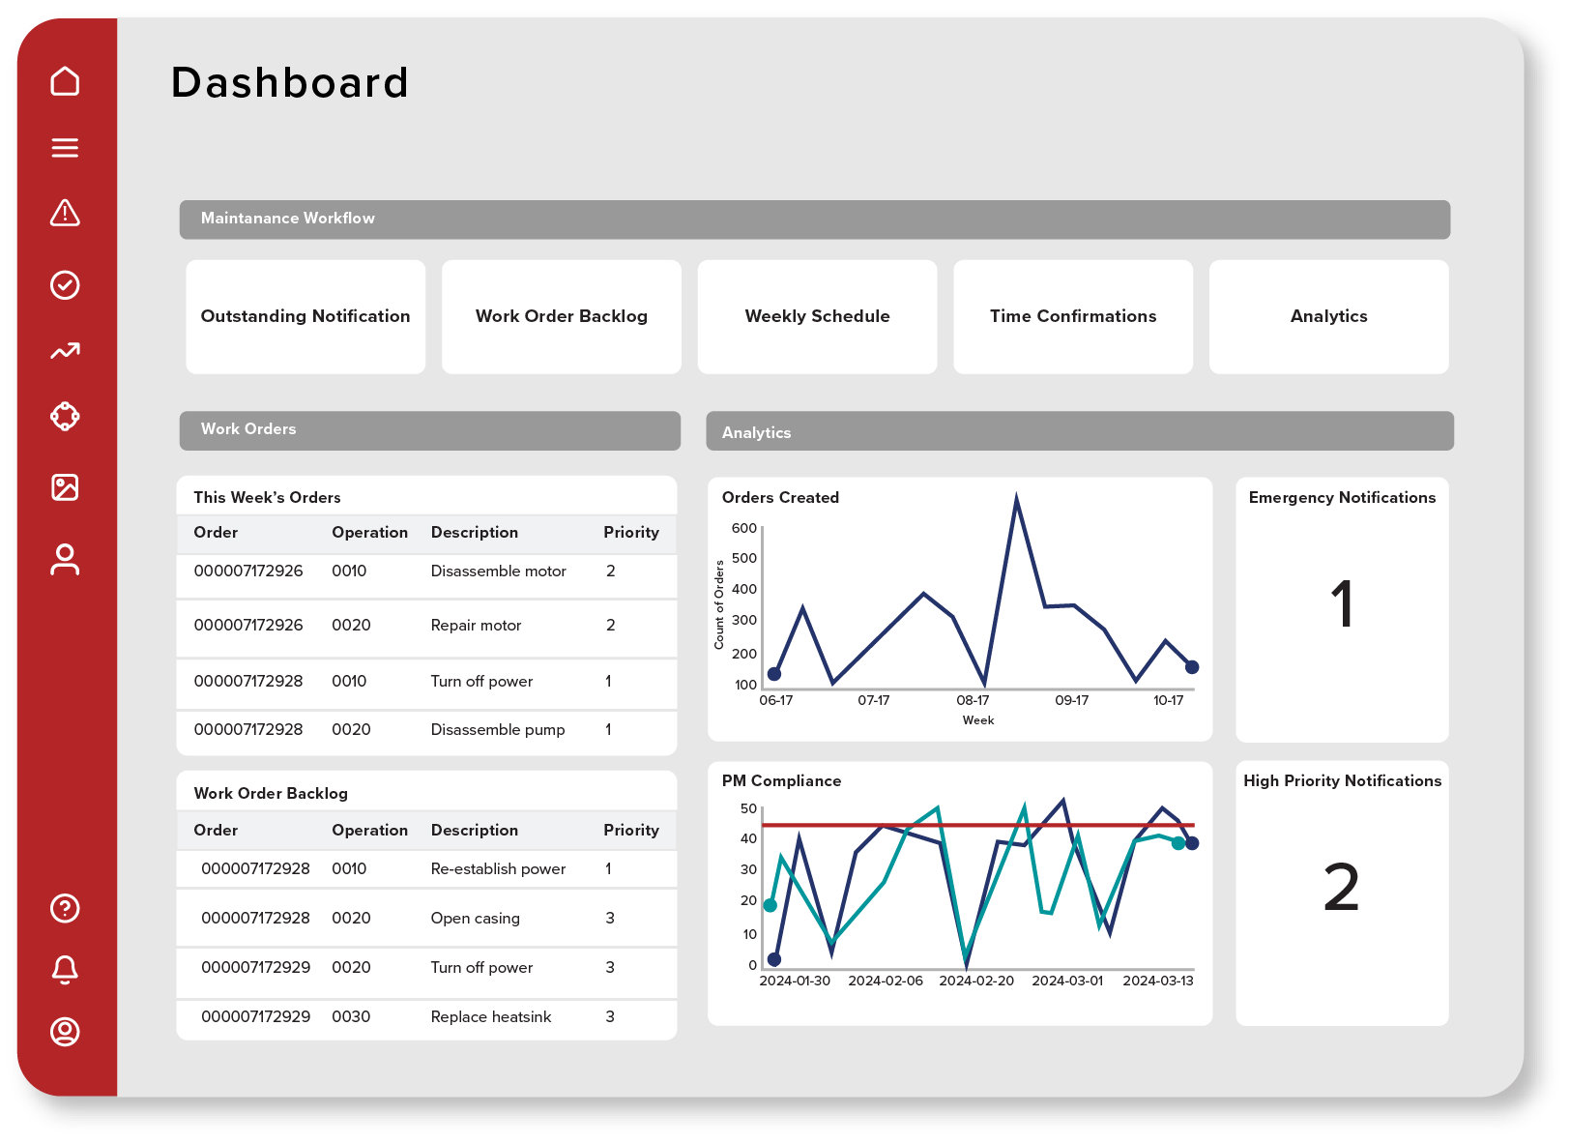Viewport: 1570px width, 1143px height.
Task: Open the Analytics workflow card
Action: 1328,316
